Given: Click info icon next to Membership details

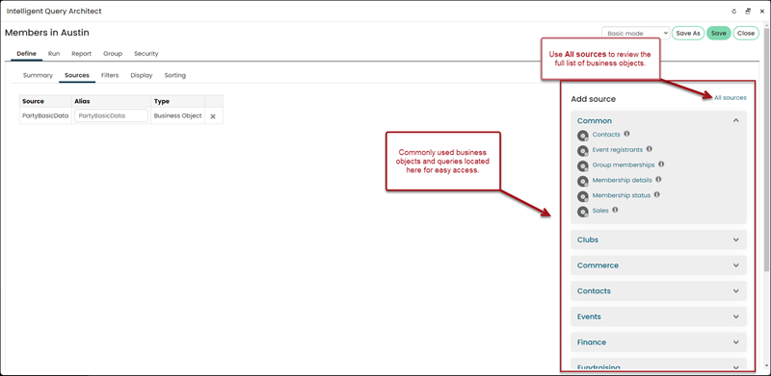Looking at the screenshot, I should pyautogui.click(x=658, y=180).
